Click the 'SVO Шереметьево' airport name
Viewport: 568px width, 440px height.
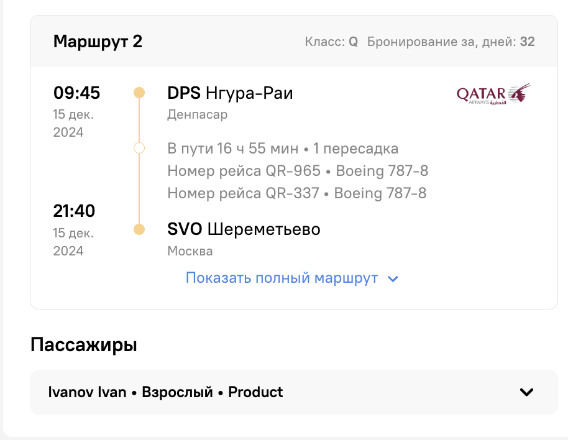coord(244,229)
